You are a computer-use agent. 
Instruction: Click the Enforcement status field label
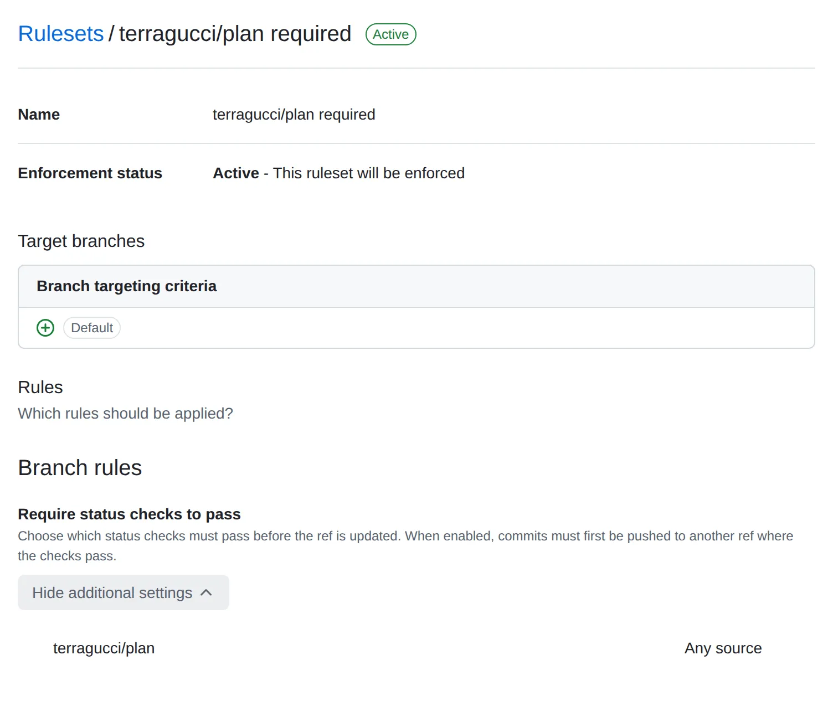coord(90,173)
